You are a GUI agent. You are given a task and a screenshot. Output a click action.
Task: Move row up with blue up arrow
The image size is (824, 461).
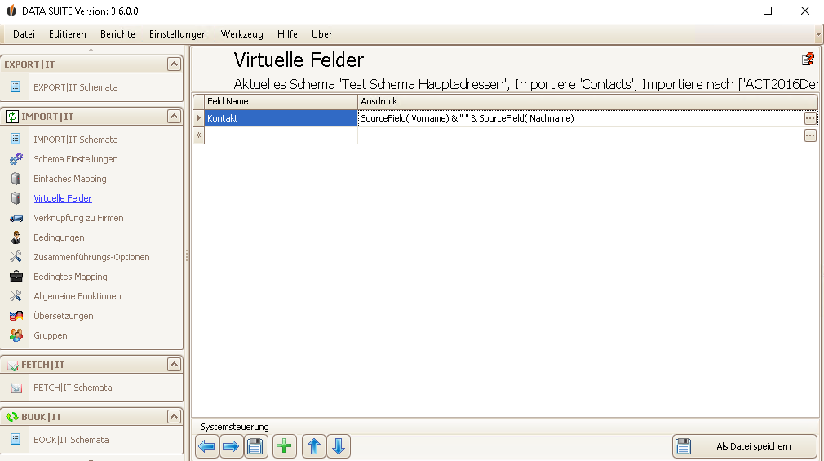(314, 446)
